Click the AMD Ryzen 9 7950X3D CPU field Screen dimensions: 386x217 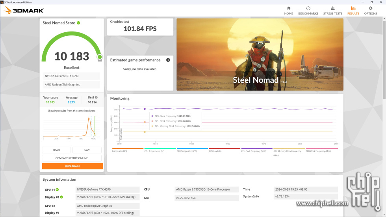[206, 189]
